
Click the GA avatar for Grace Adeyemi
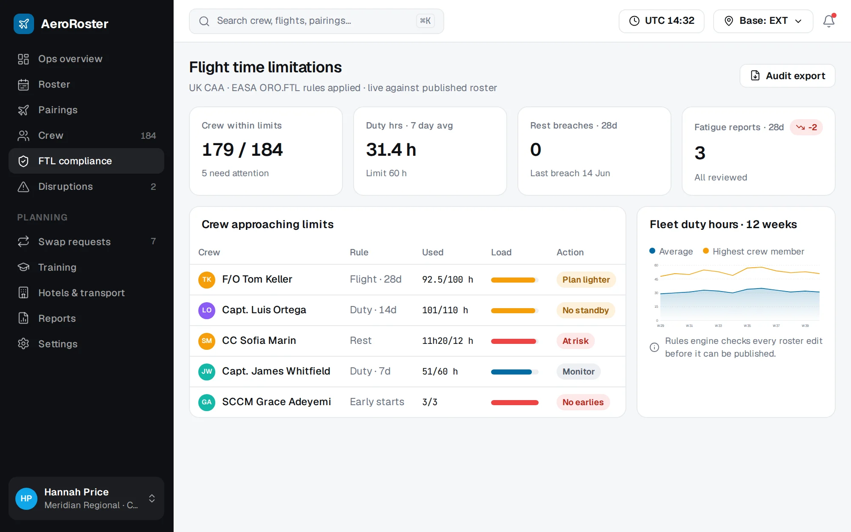[x=207, y=402]
